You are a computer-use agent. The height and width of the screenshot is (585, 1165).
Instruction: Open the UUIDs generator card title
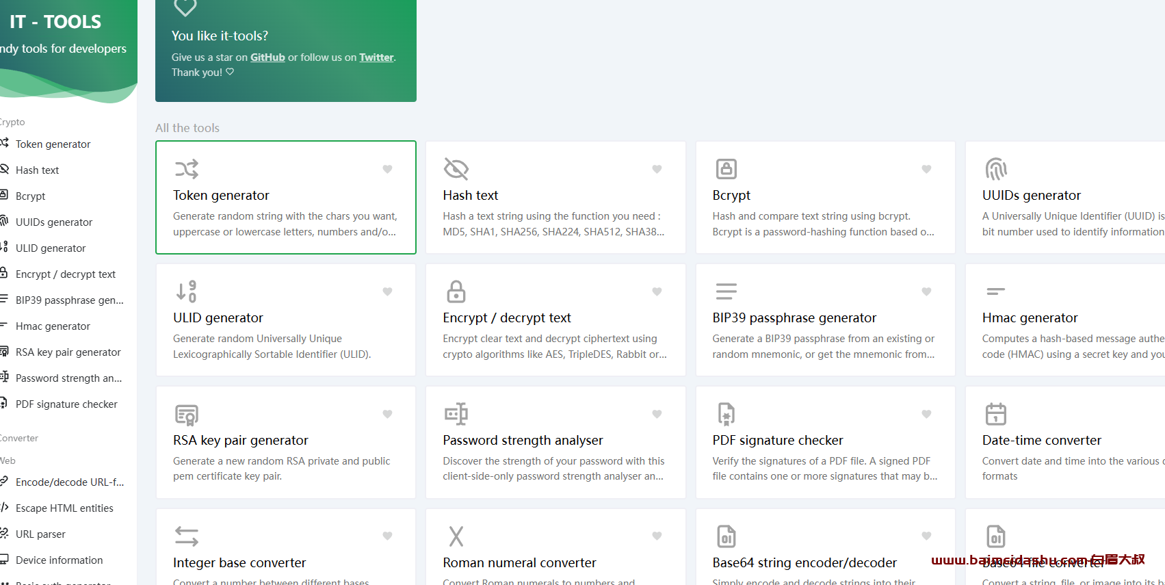pyautogui.click(x=1032, y=195)
